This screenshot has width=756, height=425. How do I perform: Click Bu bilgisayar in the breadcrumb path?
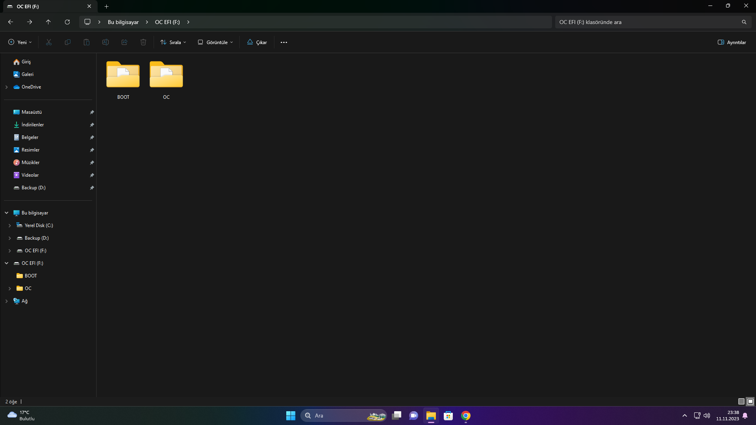click(x=123, y=22)
